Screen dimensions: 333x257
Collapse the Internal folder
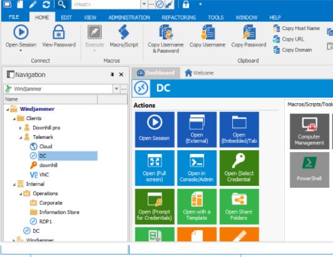click(x=14, y=184)
